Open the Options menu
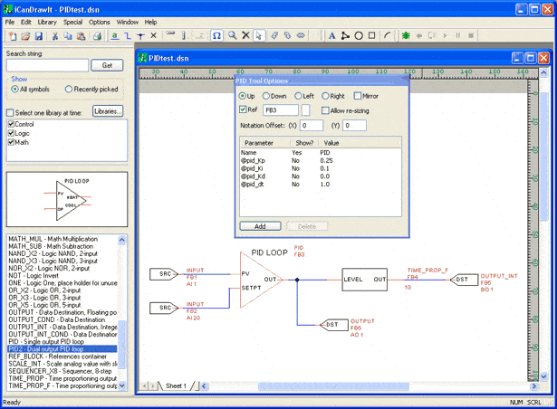The image size is (557, 409). coord(100,22)
